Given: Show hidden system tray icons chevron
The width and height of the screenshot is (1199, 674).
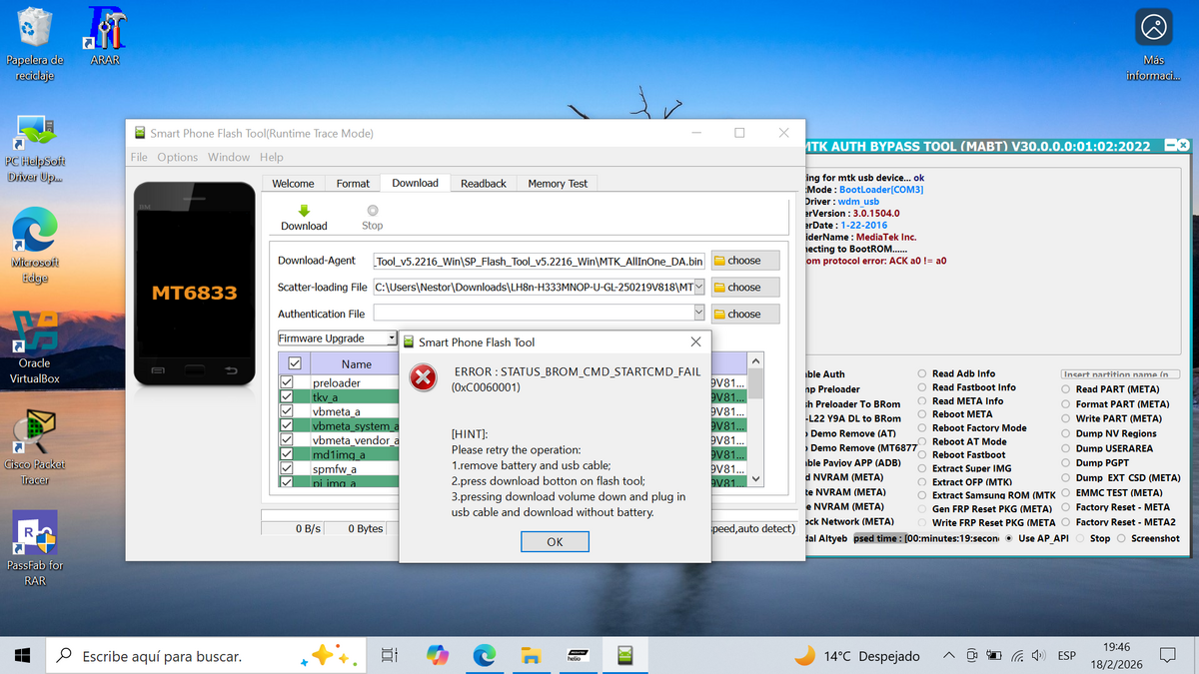Looking at the screenshot, I should (x=949, y=656).
